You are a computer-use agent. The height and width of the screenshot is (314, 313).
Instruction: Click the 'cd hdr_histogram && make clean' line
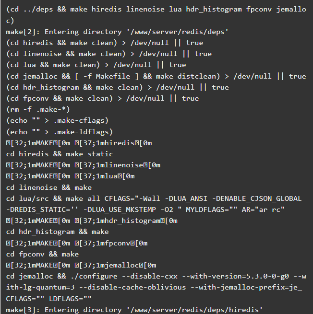pyautogui.click(x=118, y=87)
